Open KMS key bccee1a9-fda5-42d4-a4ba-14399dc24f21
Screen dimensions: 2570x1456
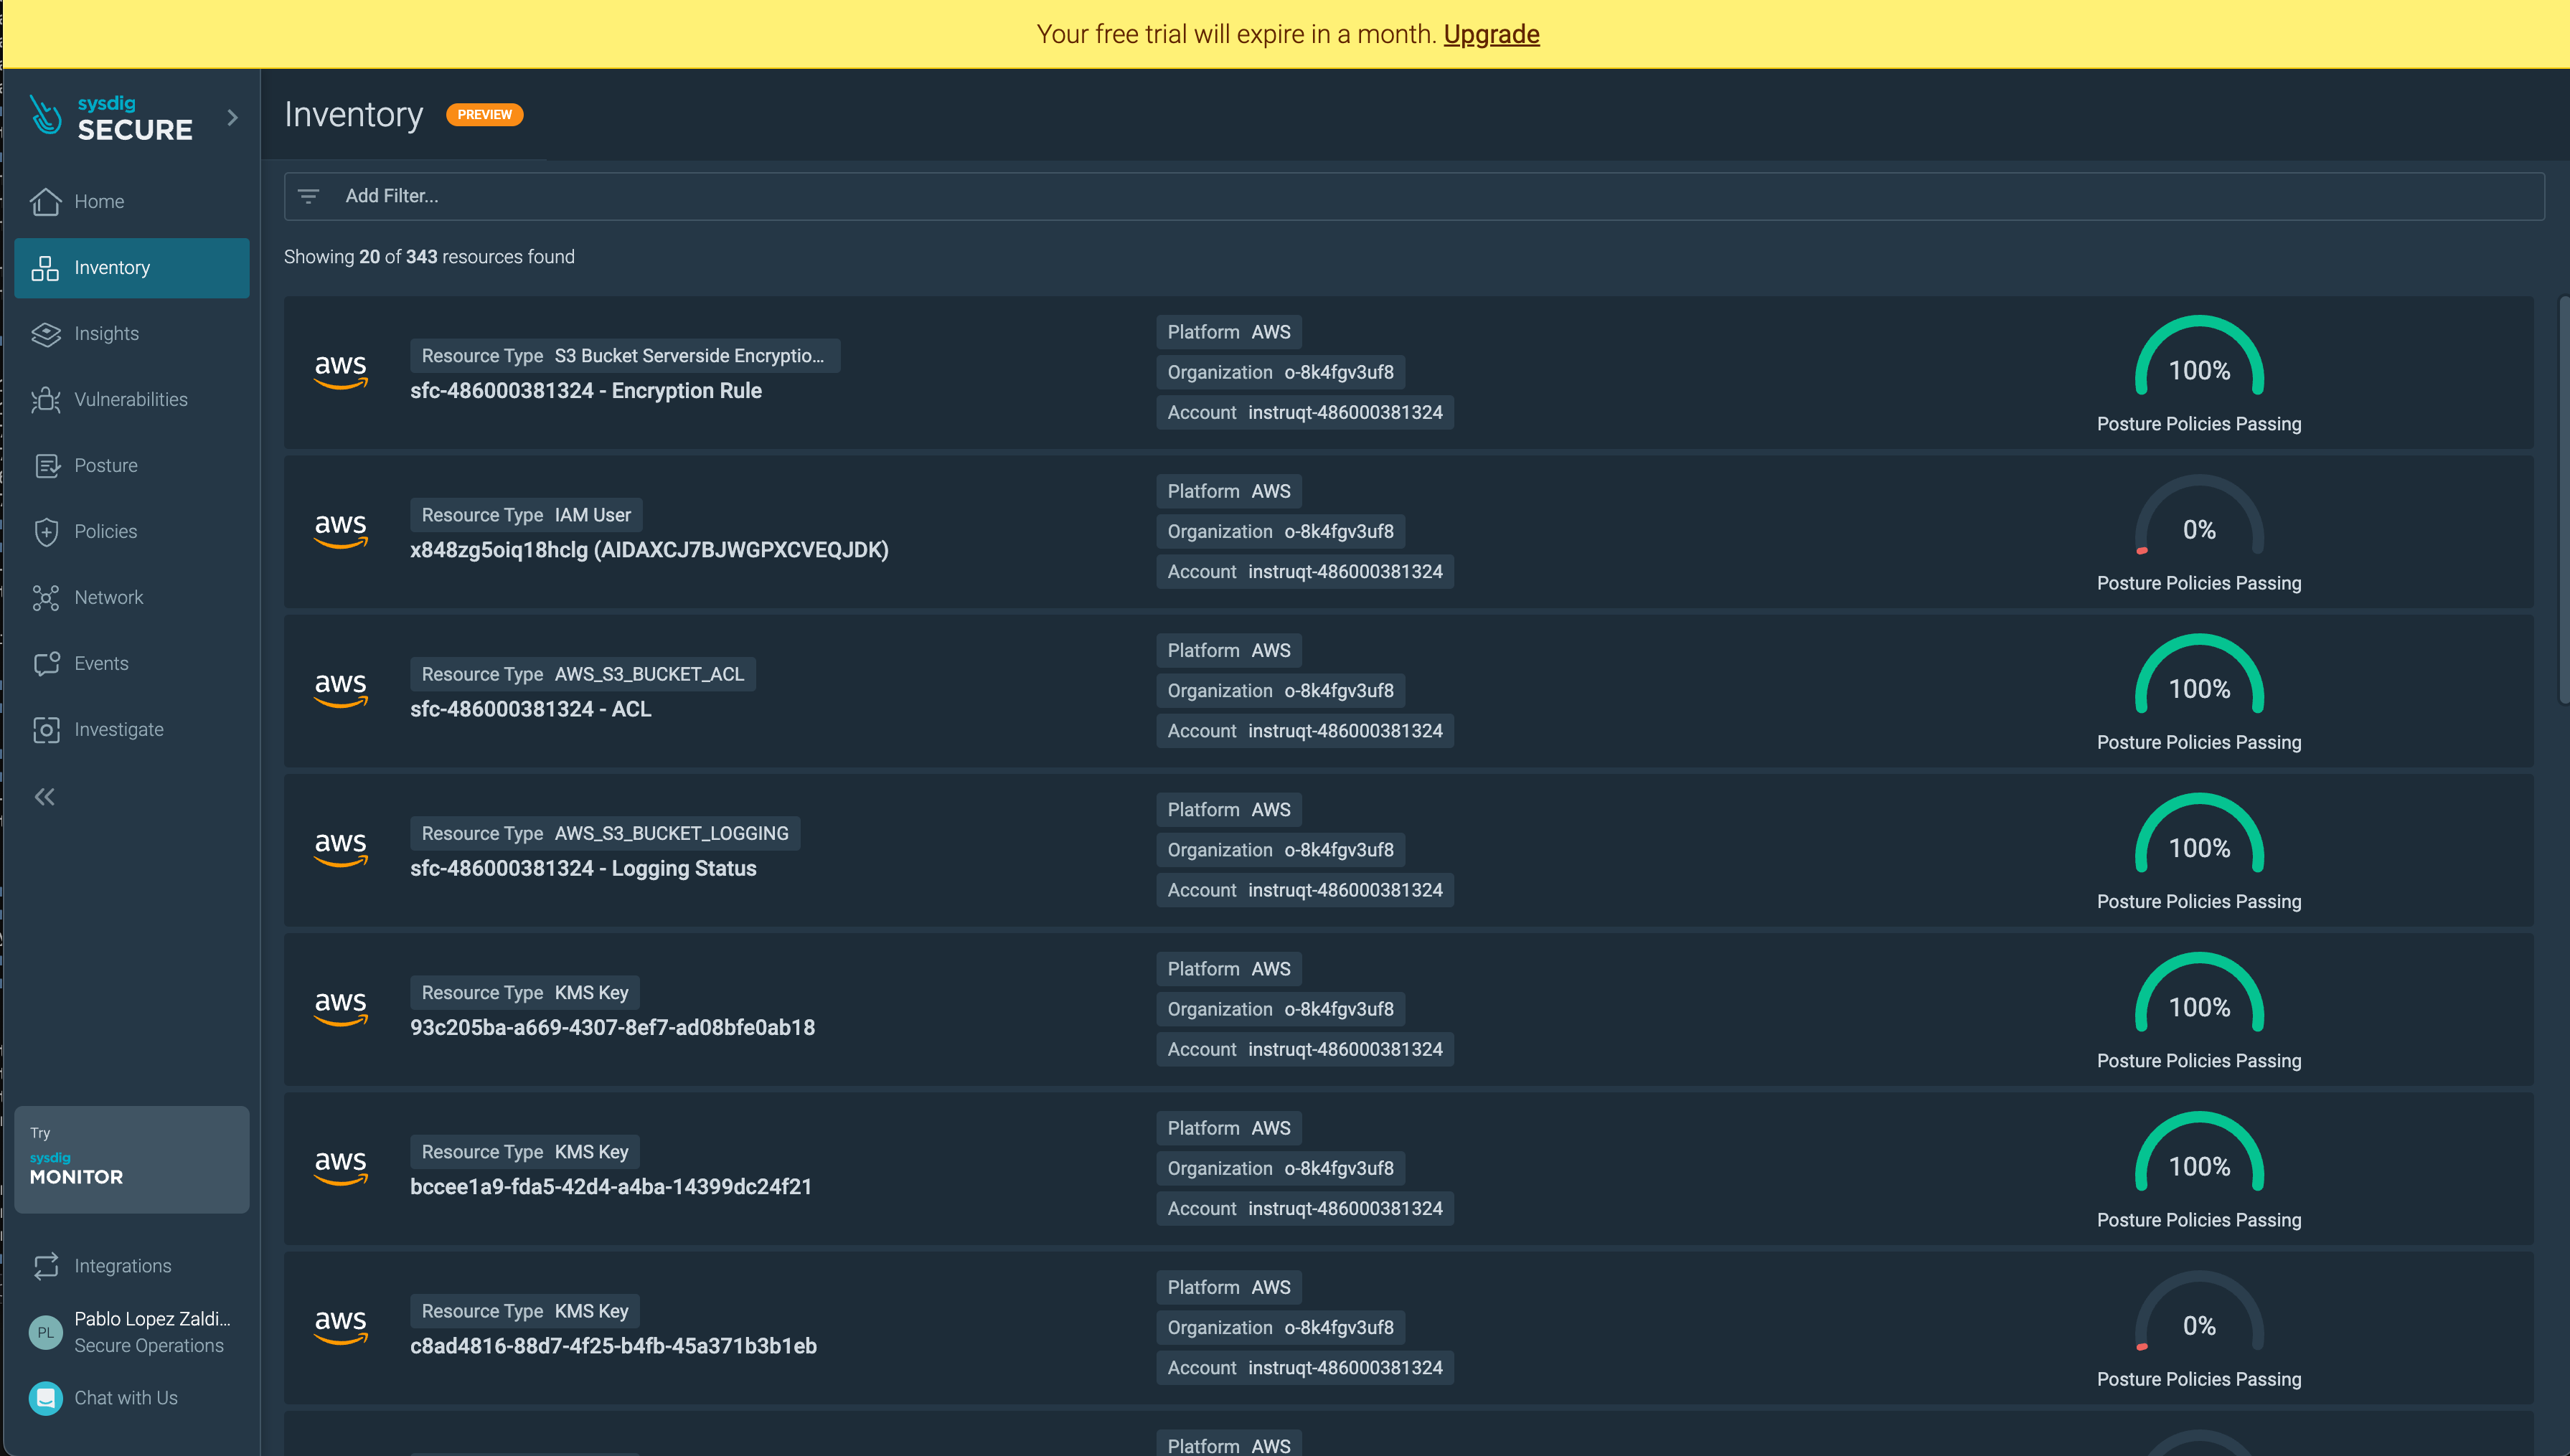point(611,1186)
